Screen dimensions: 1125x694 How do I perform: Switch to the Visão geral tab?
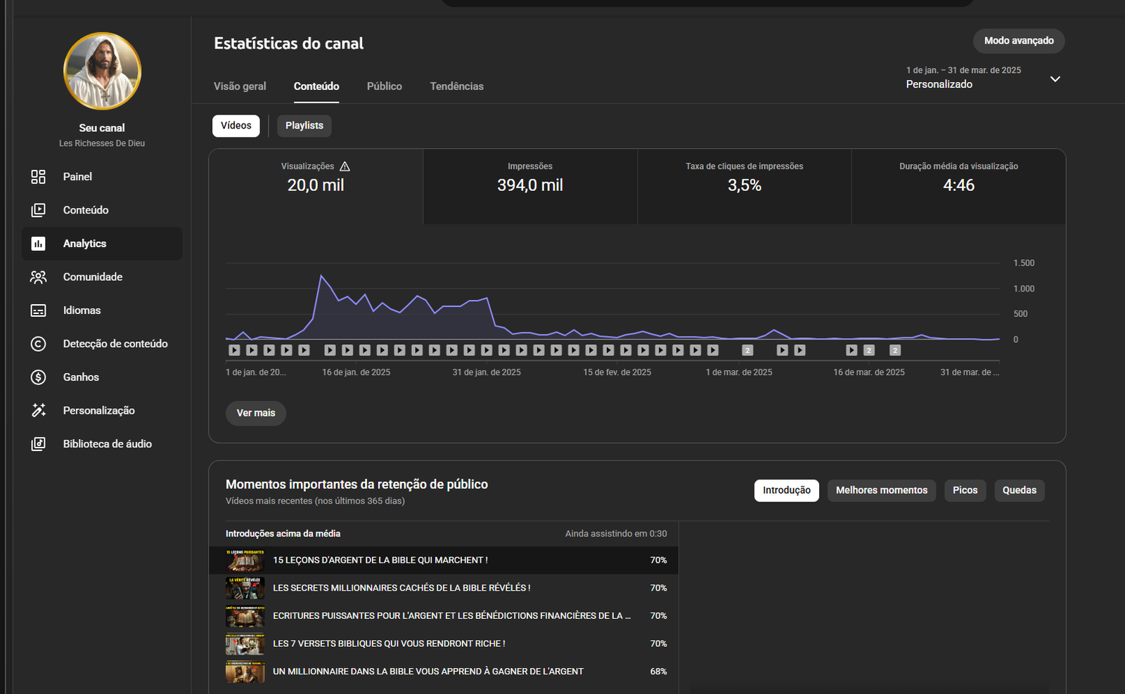(x=240, y=86)
